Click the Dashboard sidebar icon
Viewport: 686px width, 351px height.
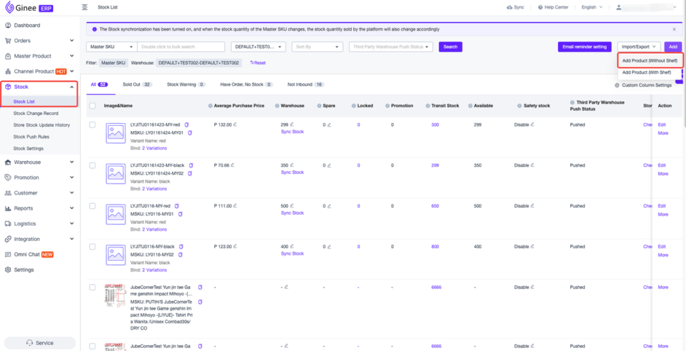8,25
